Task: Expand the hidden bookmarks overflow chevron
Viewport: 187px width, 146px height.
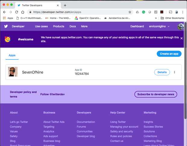Action: coord(156,18)
